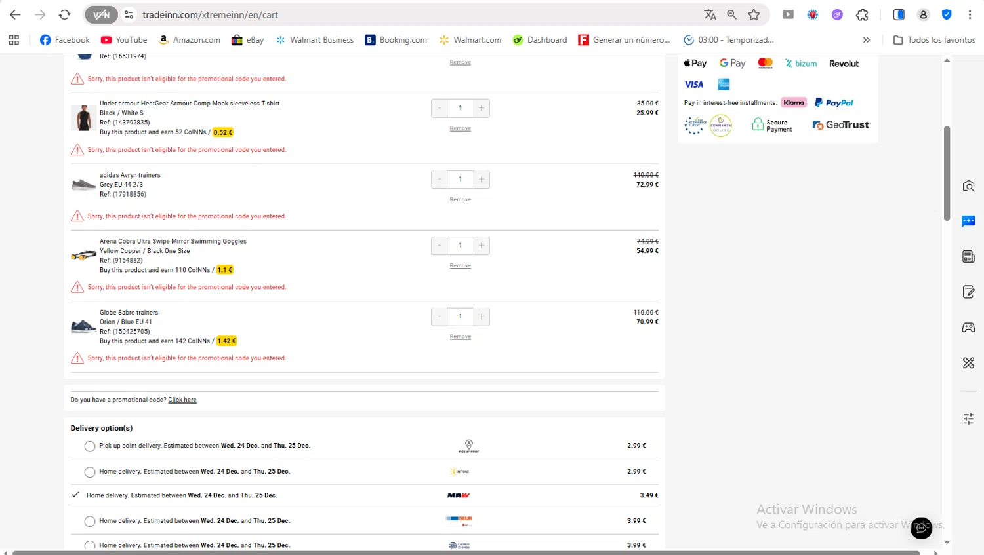Click the Apple Pay logo
Screen dimensions: 984x555
point(695,64)
